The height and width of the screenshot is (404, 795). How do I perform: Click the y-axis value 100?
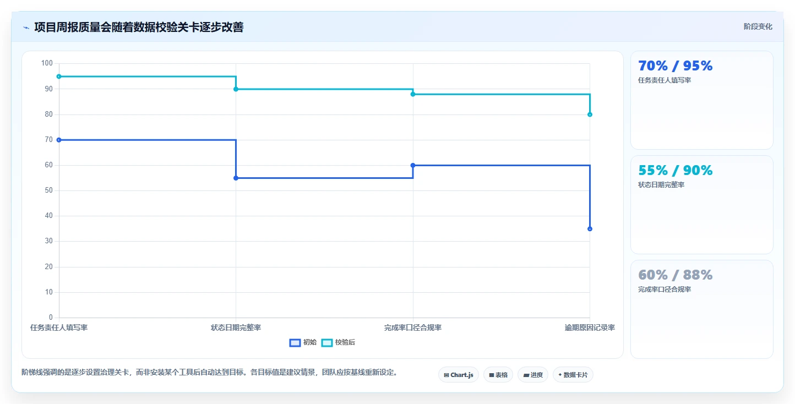47,63
